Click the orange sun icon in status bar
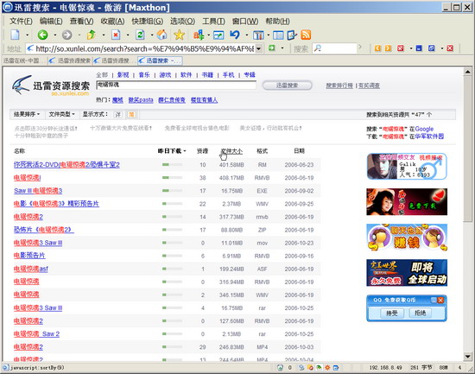 click(x=327, y=368)
